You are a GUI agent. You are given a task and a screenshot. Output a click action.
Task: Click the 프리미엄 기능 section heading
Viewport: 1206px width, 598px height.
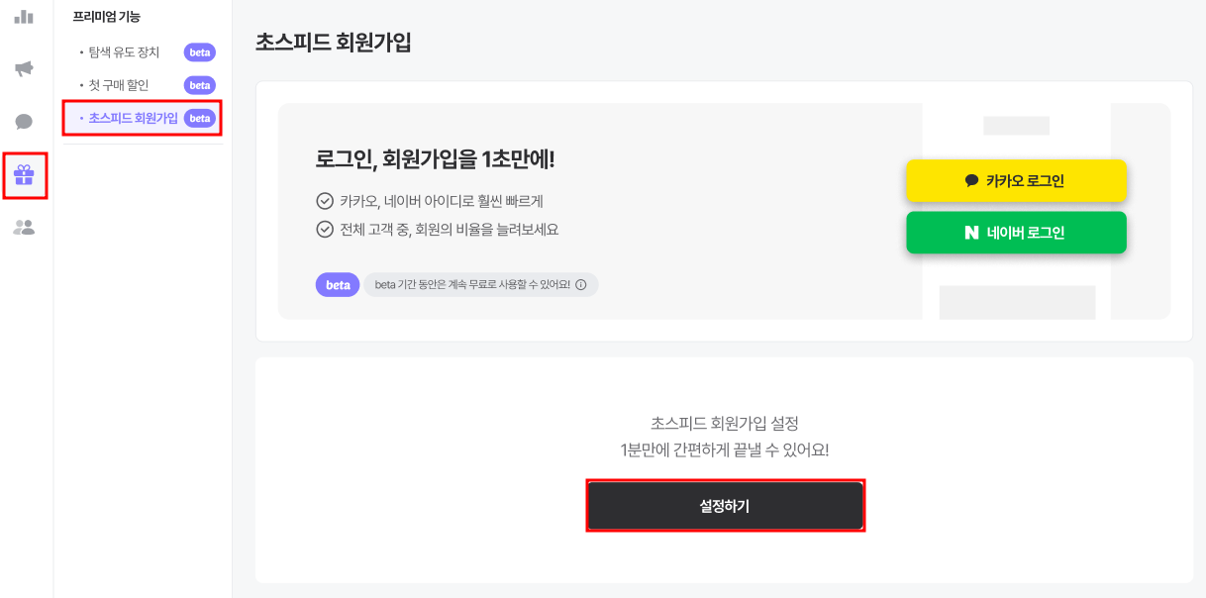coord(107,16)
